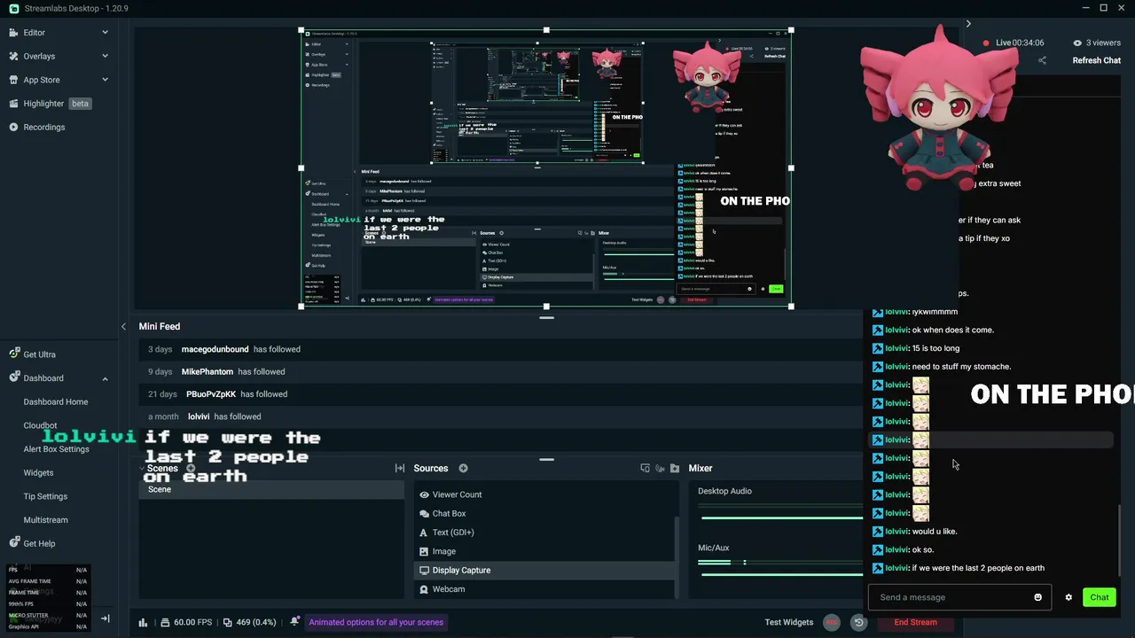Click the 60.00 FPS status entry
The height and width of the screenshot is (638, 1135).
[186, 622]
